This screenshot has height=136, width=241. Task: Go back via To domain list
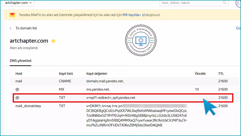pos(26,28)
